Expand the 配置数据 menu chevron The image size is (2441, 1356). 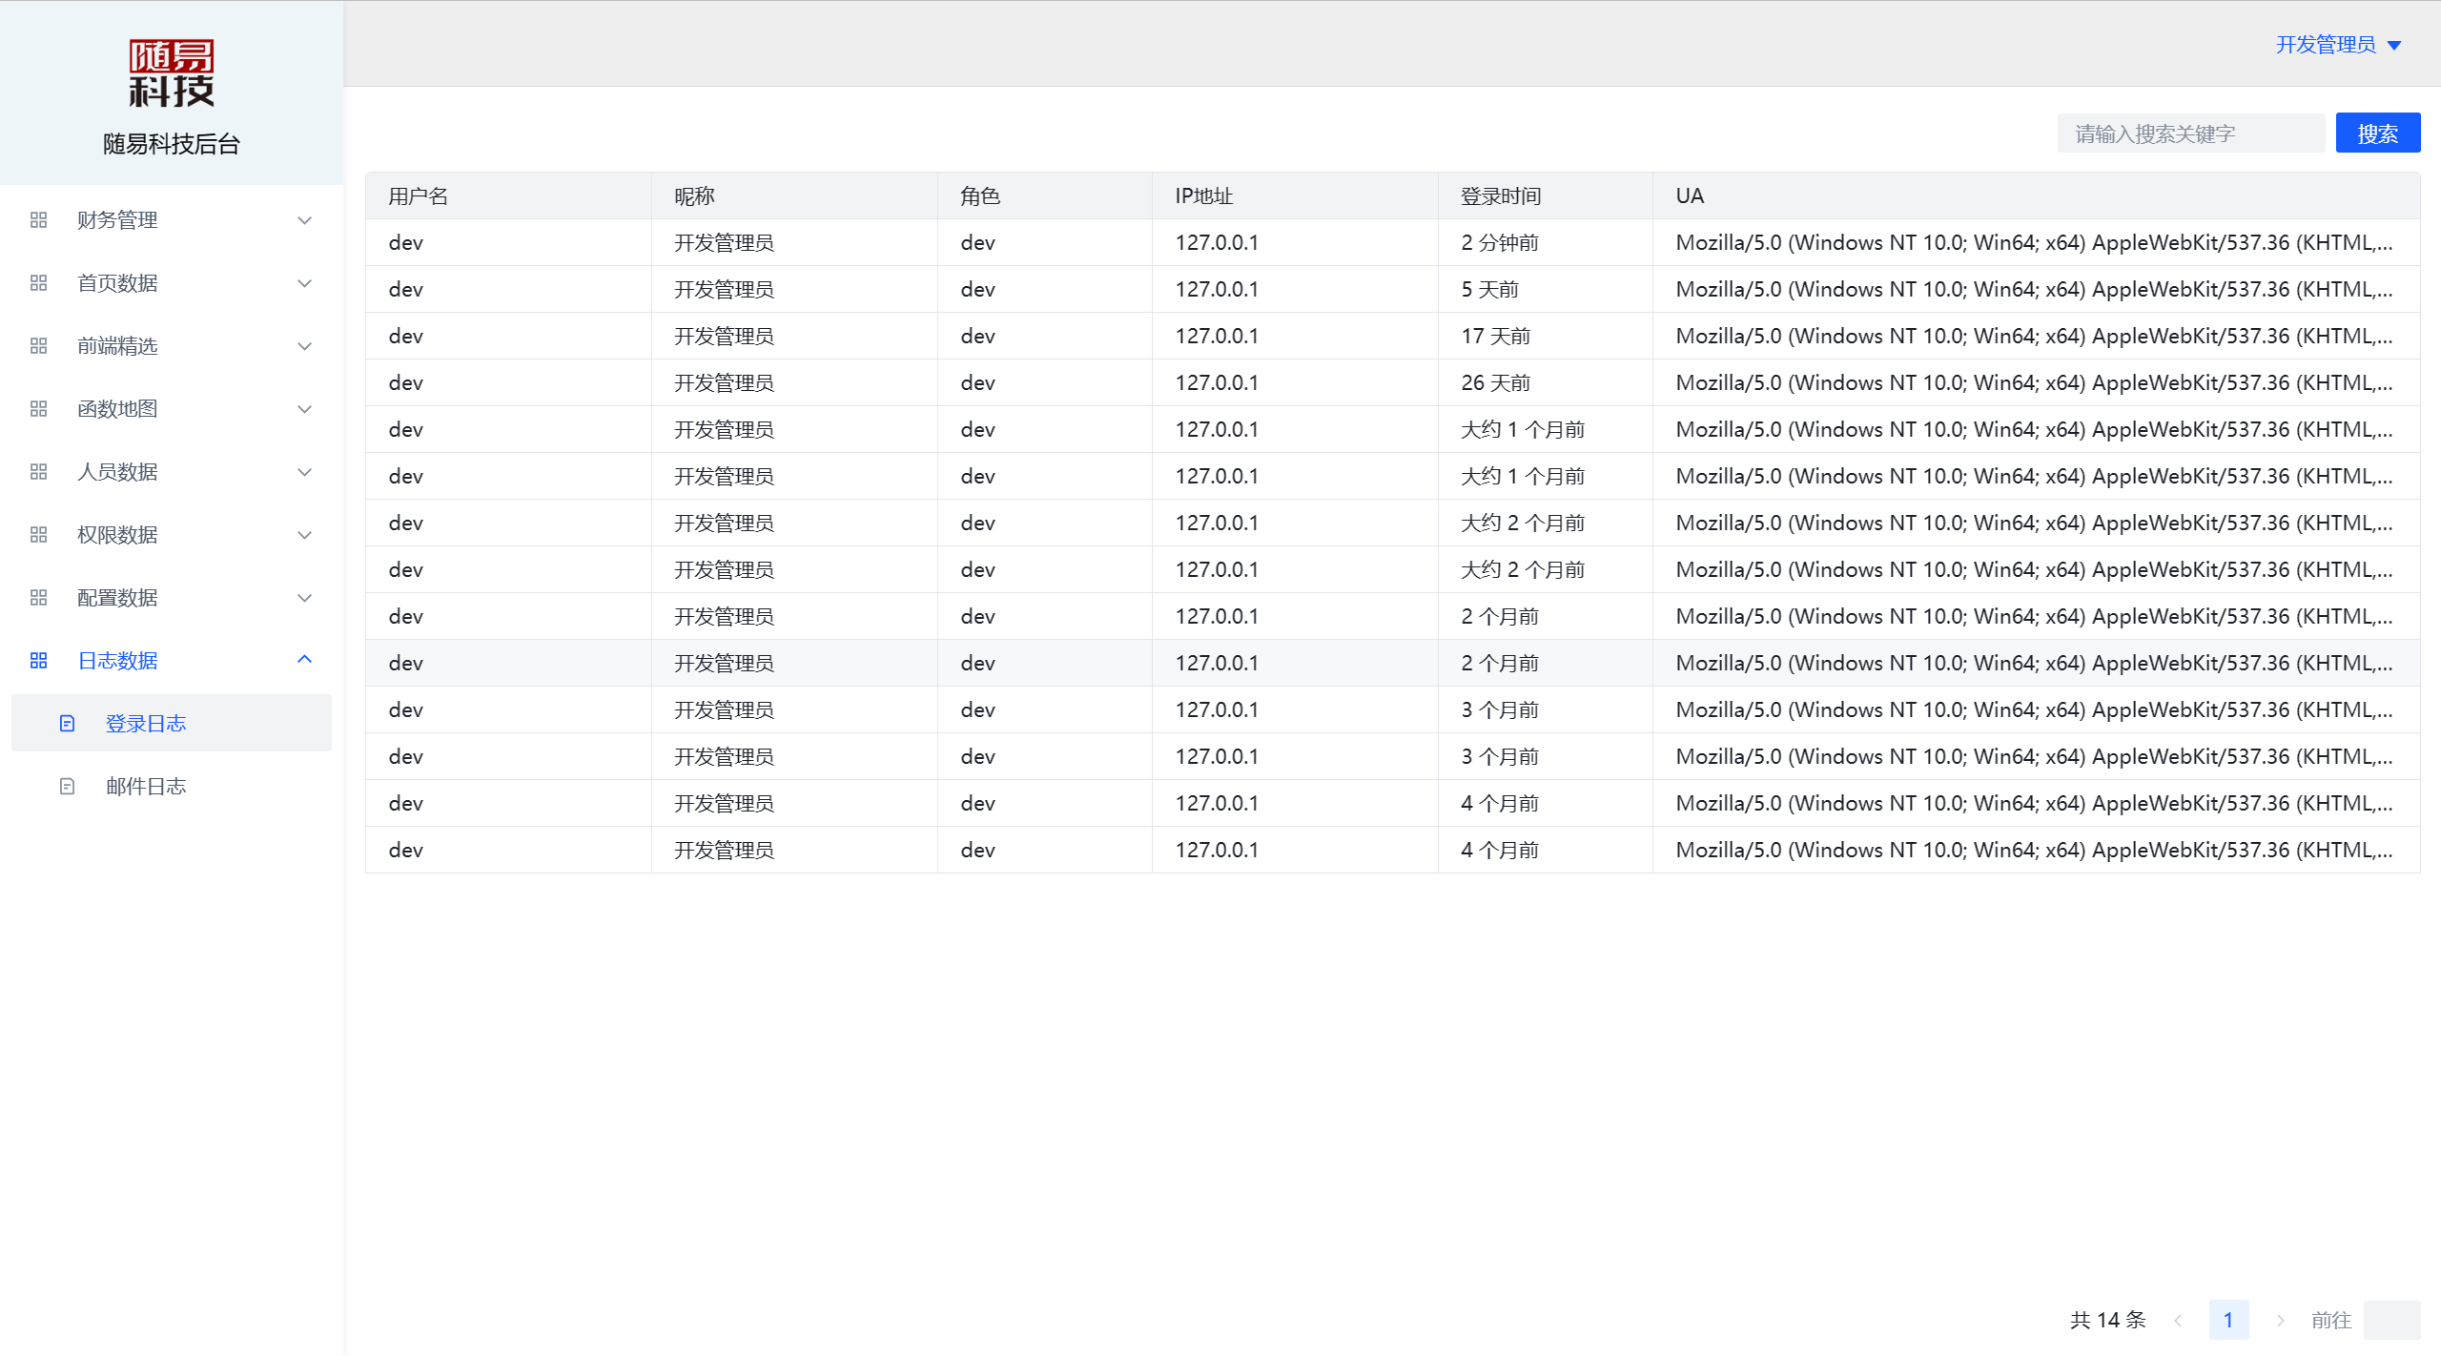pyautogui.click(x=304, y=598)
